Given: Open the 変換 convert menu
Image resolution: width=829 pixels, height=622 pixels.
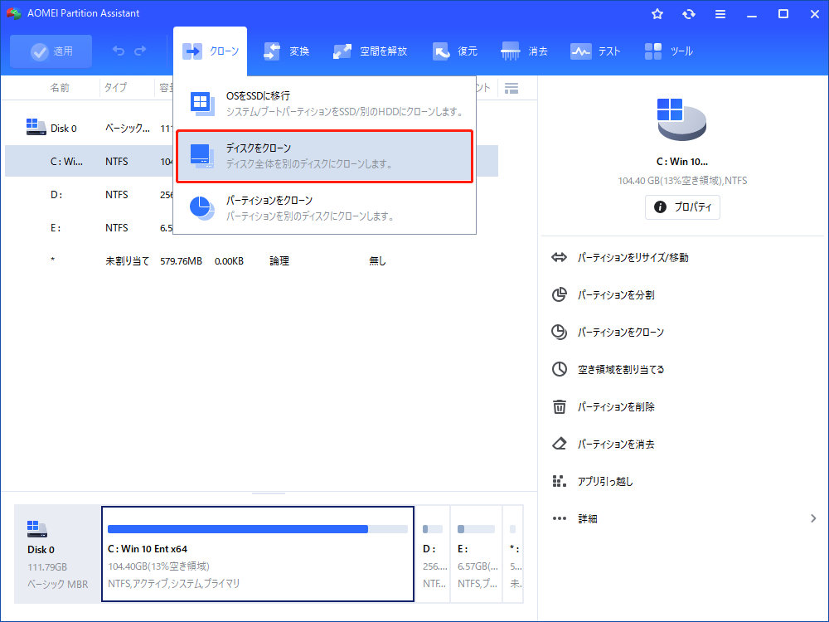Looking at the screenshot, I should (286, 51).
